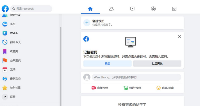Open the Groups tab icon in the top bar
200x106 pixels.
coord(153,9)
